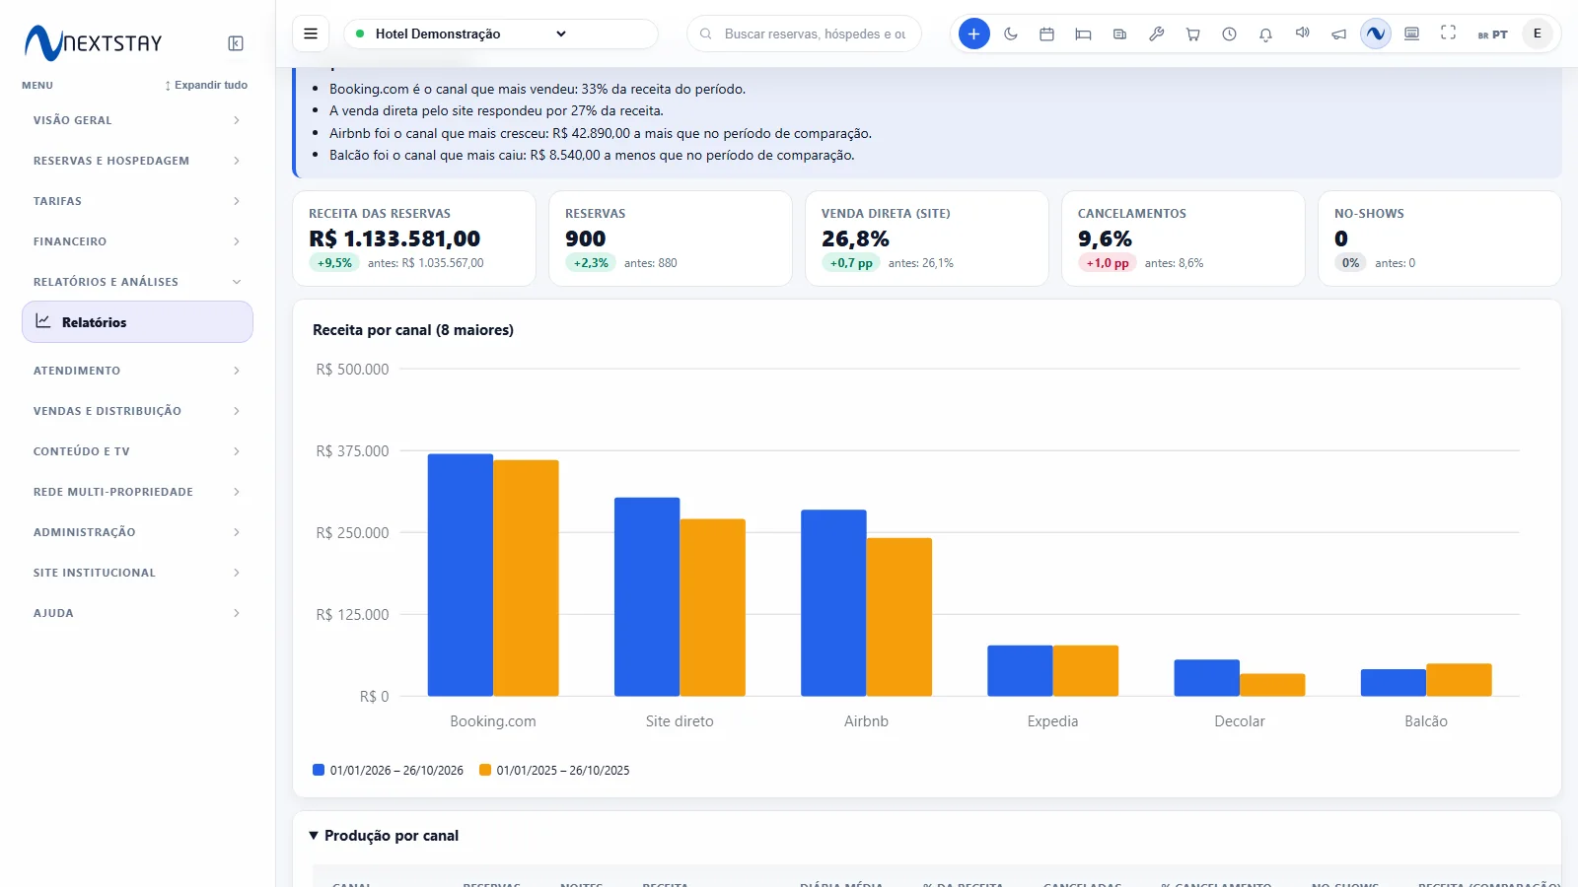Click the +9,5% revenue badge
This screenshot has height=887, width=1578.
334,263
